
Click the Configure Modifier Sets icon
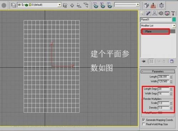pyautogui.click(x=172, y=61)
